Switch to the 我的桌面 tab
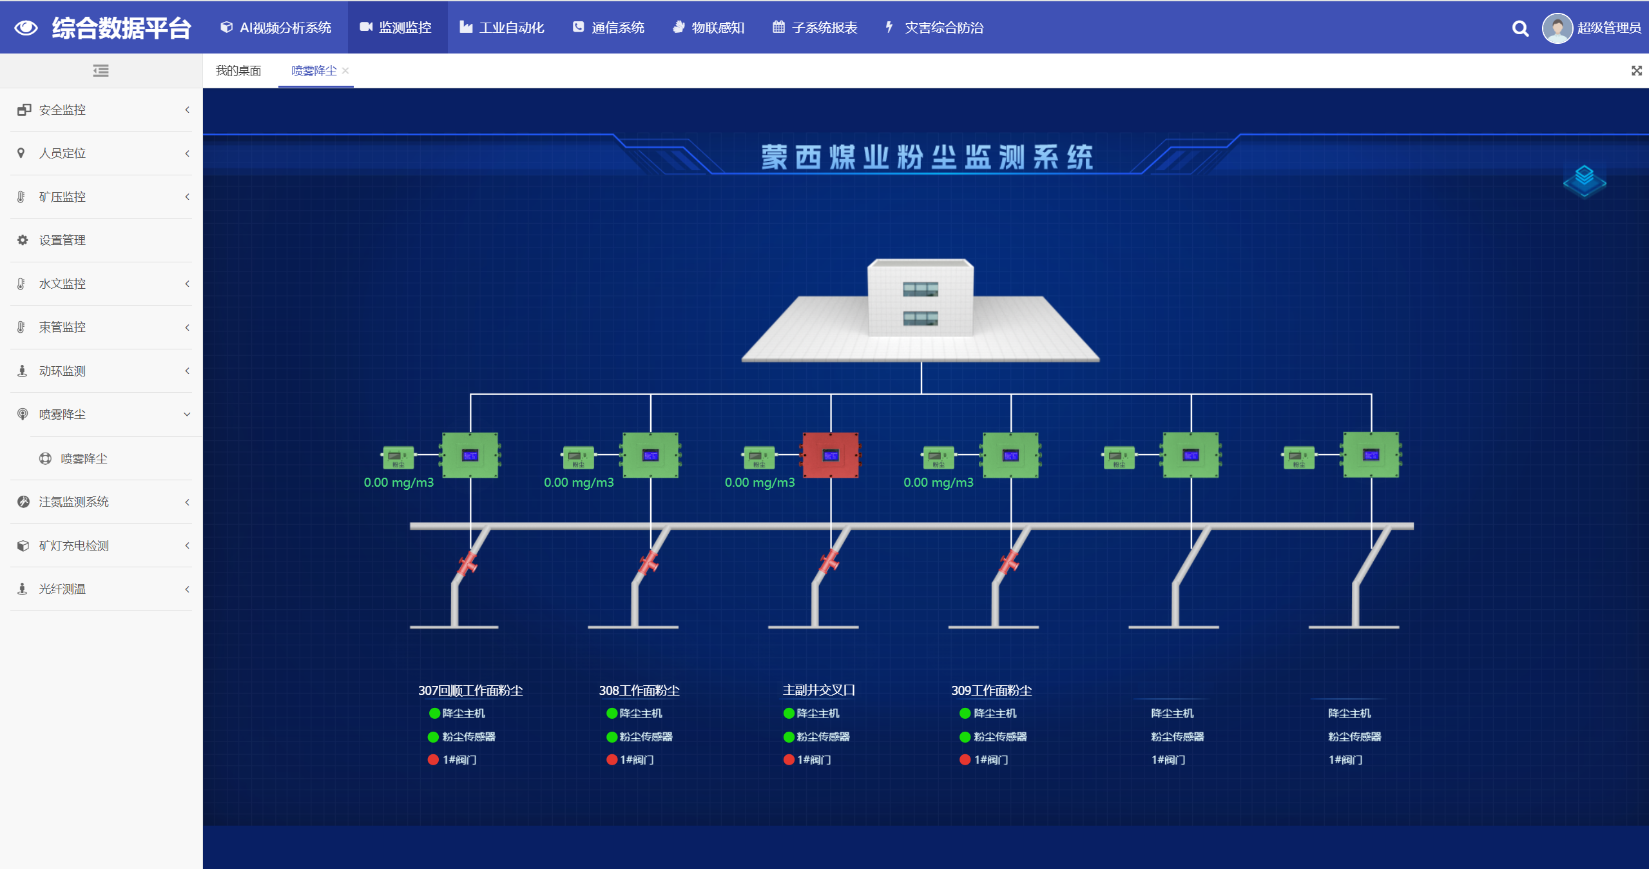Viewport: 1649px width, 869px height. pyautogui.click(x=238, y=71)
